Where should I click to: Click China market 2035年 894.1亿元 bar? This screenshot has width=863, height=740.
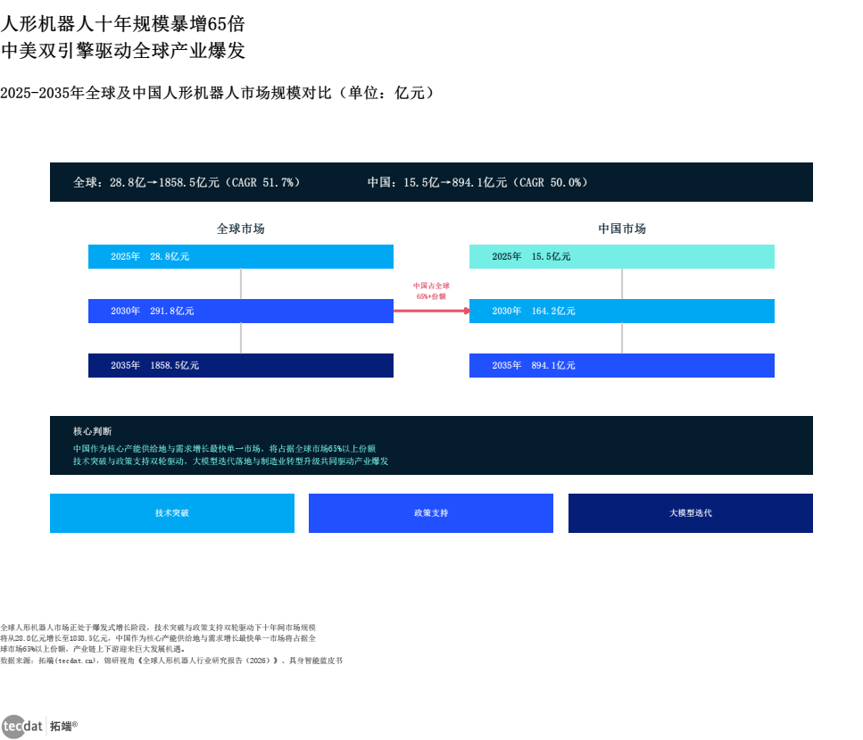(x=622, y=366)
